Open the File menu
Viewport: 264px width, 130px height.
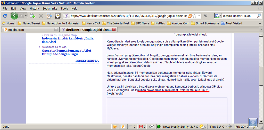coord(5,9)
